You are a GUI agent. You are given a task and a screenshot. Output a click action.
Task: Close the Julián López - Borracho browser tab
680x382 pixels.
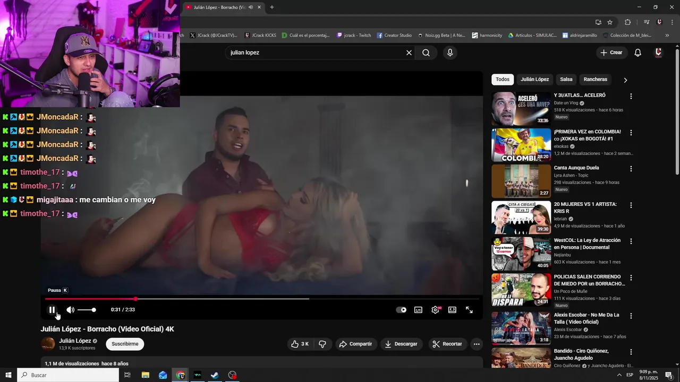[x=259, y=7]
